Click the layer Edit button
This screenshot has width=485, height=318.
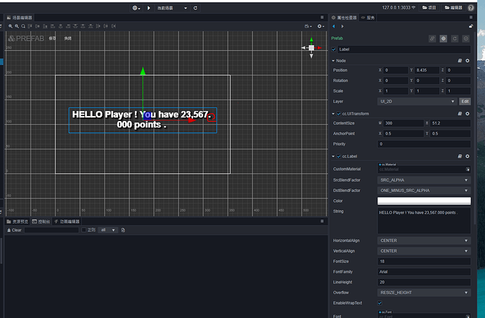click(x=465, y=101)
